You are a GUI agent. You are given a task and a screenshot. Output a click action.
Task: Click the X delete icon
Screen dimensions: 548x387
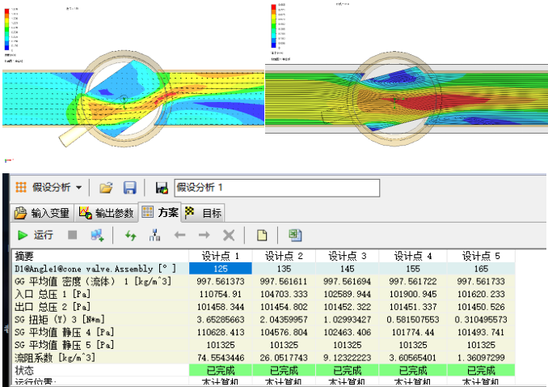(x=229, y=236)
